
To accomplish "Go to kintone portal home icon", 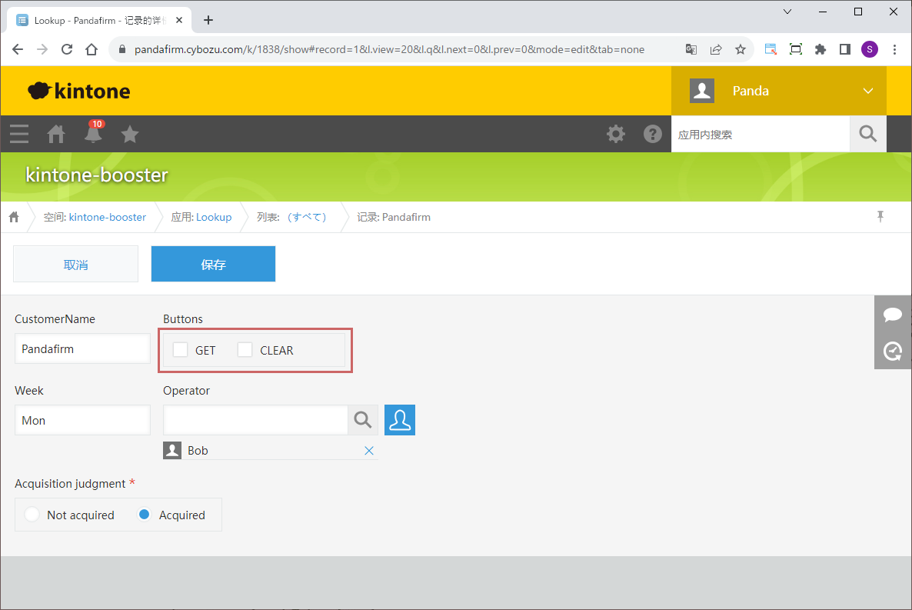I will pyautogui.click(x=56, y=134).
